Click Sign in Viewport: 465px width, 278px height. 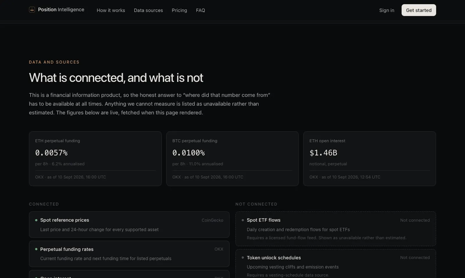tap(387, 10)
